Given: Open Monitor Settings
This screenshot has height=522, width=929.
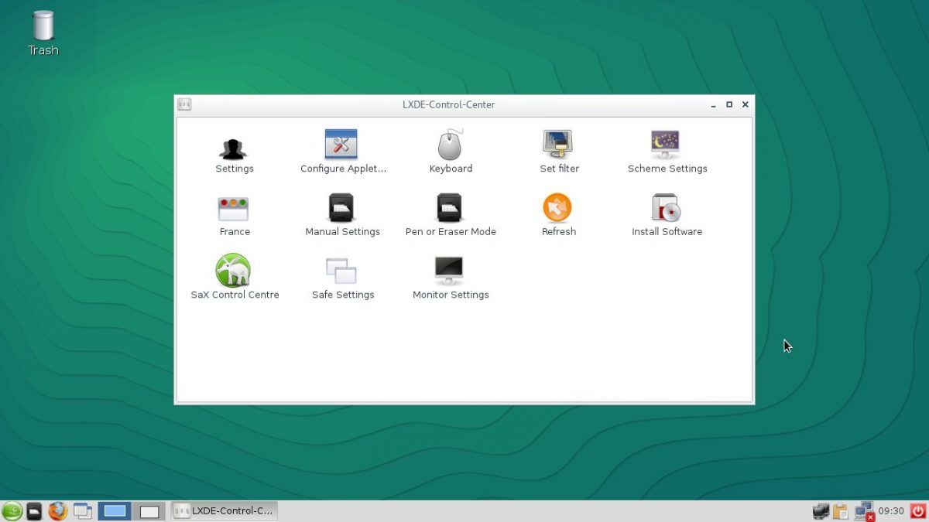Looking at the screenshot, I should (451, 271).
